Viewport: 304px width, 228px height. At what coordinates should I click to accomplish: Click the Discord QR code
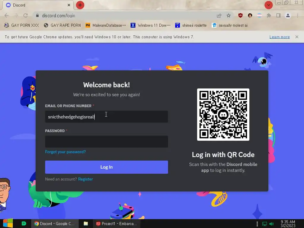[x=223, y=115]
